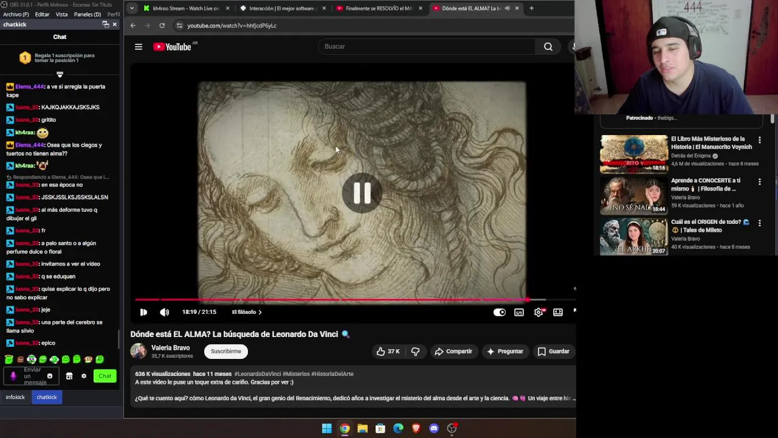Viewport: 778px width, 438px height.
Task: Close the chatkick dock panel
Action: click(x=114, y=24)
